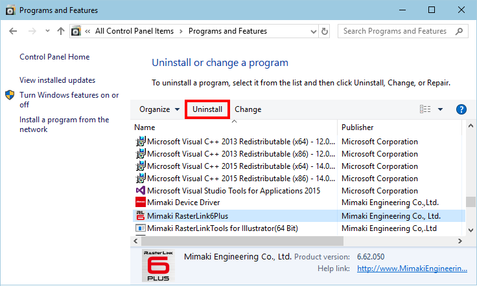Go up one level with Up arrow
This screenshot has height=286, width=477.
(61, 31)
